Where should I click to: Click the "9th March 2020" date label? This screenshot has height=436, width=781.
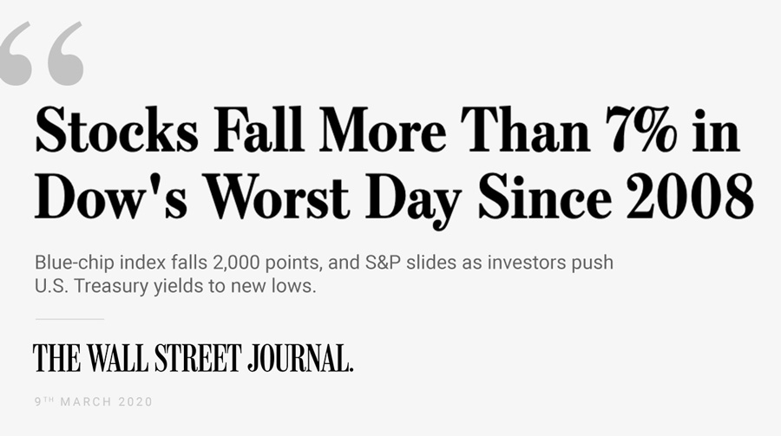pos(94,401)
